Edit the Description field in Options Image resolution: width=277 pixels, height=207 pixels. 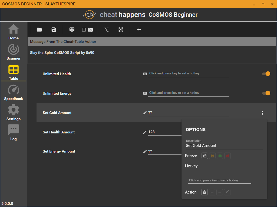tap(224, 146)
